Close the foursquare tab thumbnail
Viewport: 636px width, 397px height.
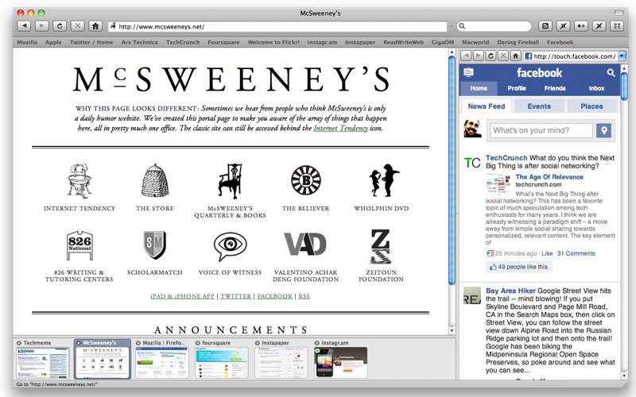click(198, 343)
